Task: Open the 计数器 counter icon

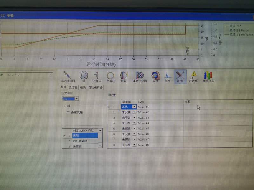Action: click(193, 76)
